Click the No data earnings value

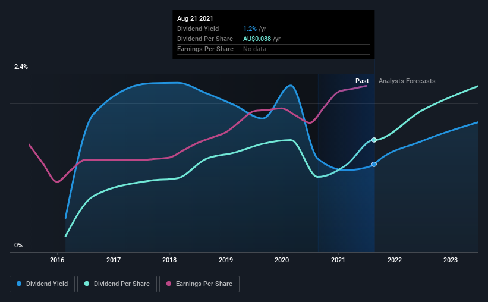(x=254, y=49)
